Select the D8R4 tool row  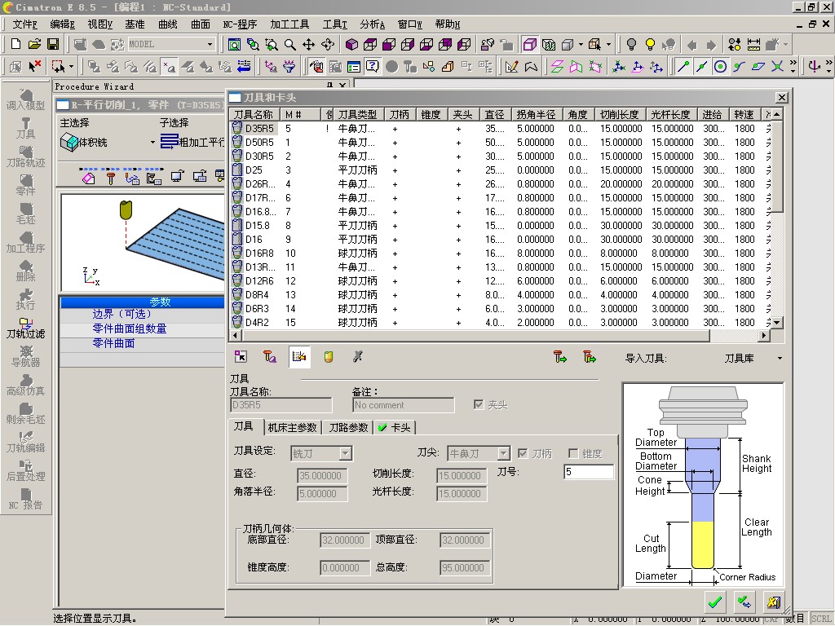point(501,294)
